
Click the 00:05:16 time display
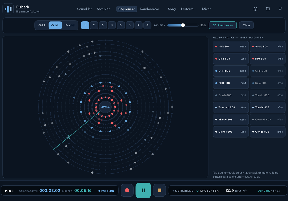click(83, 191)
